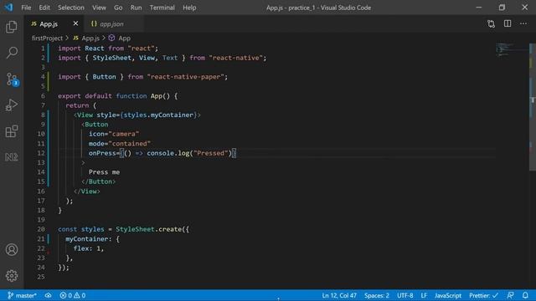Click the Prettier status item

tap(483, 295)
